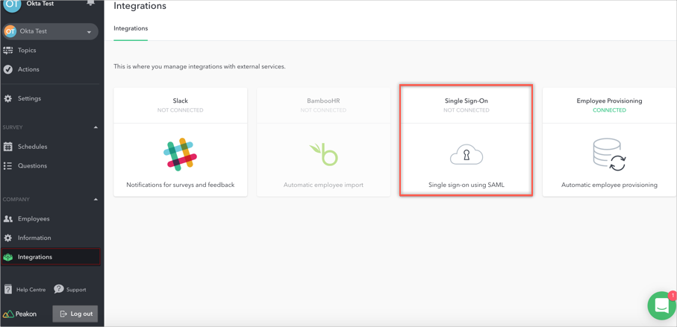Click the Single Sign-On cloud keyhole icon
Image resolution: width=677 pixels, height=327 pixels.
(x=466, y=155)
